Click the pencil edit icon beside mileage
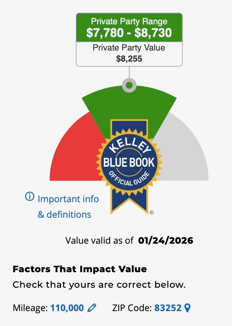The image size is (232, 326). (92, 308)
